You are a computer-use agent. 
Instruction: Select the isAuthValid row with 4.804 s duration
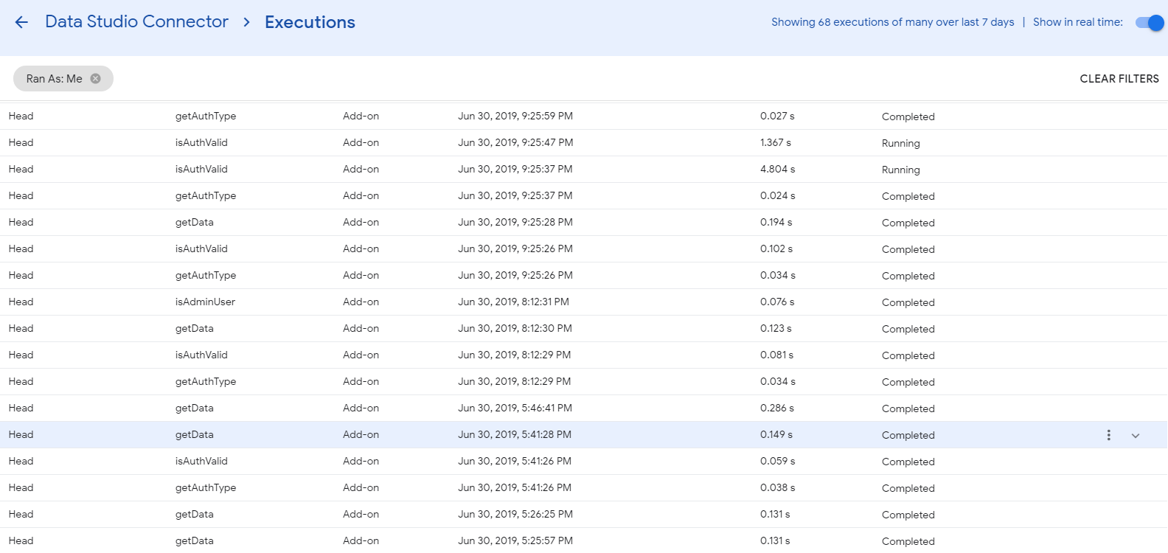(201, 170)
